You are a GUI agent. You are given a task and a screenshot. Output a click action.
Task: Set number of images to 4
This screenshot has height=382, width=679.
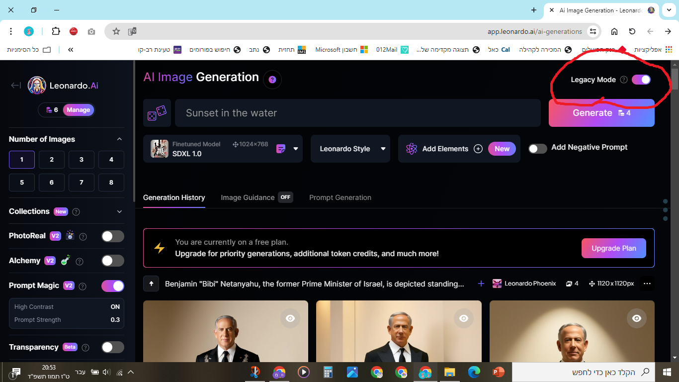point(111,160)
